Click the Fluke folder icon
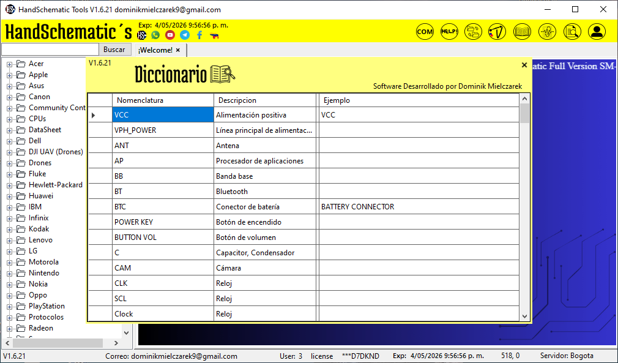 pyautogui.click(x=21, y=174)
